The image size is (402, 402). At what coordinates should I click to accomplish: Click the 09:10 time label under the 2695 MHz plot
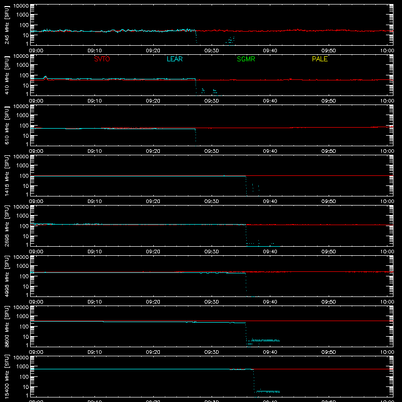[94, 252]
